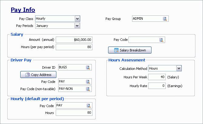Select the Hourly Rate input field

[x=157, y=86]
